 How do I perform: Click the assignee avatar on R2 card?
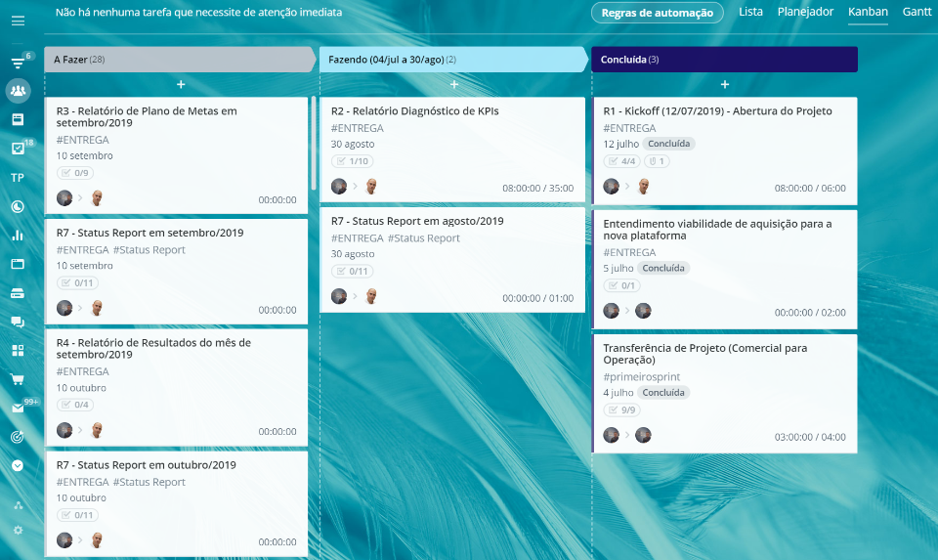[x=371, y=186]
